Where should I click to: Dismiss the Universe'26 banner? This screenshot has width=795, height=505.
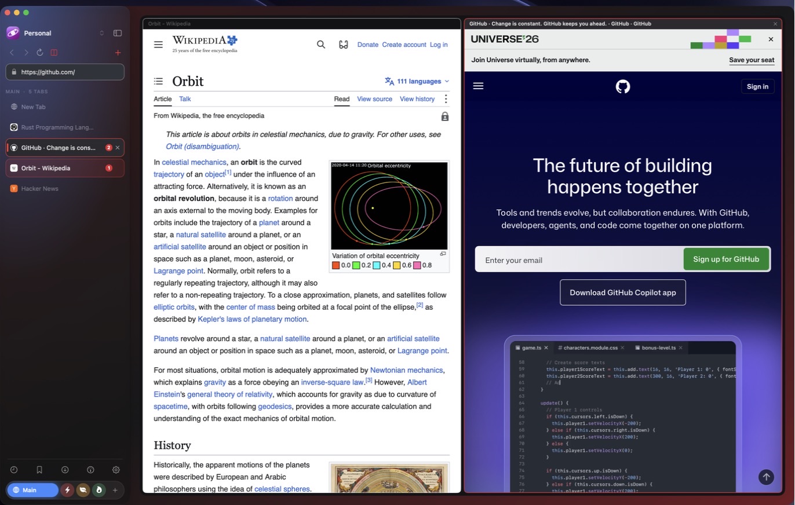pos(771,39)
